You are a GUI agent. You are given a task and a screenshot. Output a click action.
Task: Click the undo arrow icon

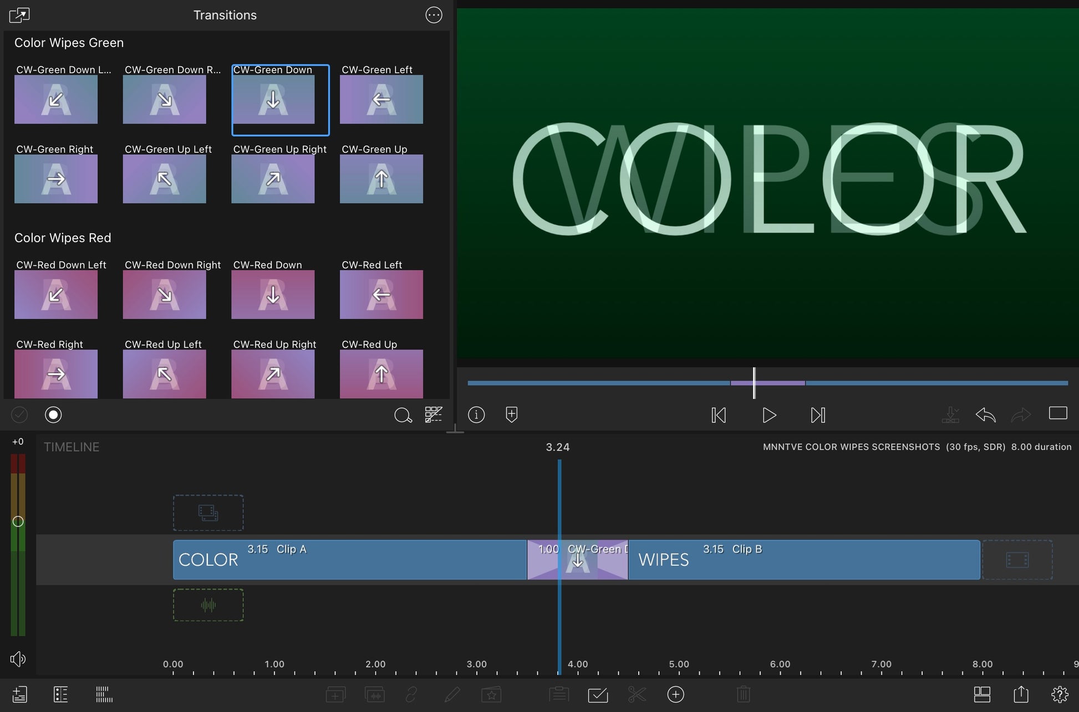985,414
